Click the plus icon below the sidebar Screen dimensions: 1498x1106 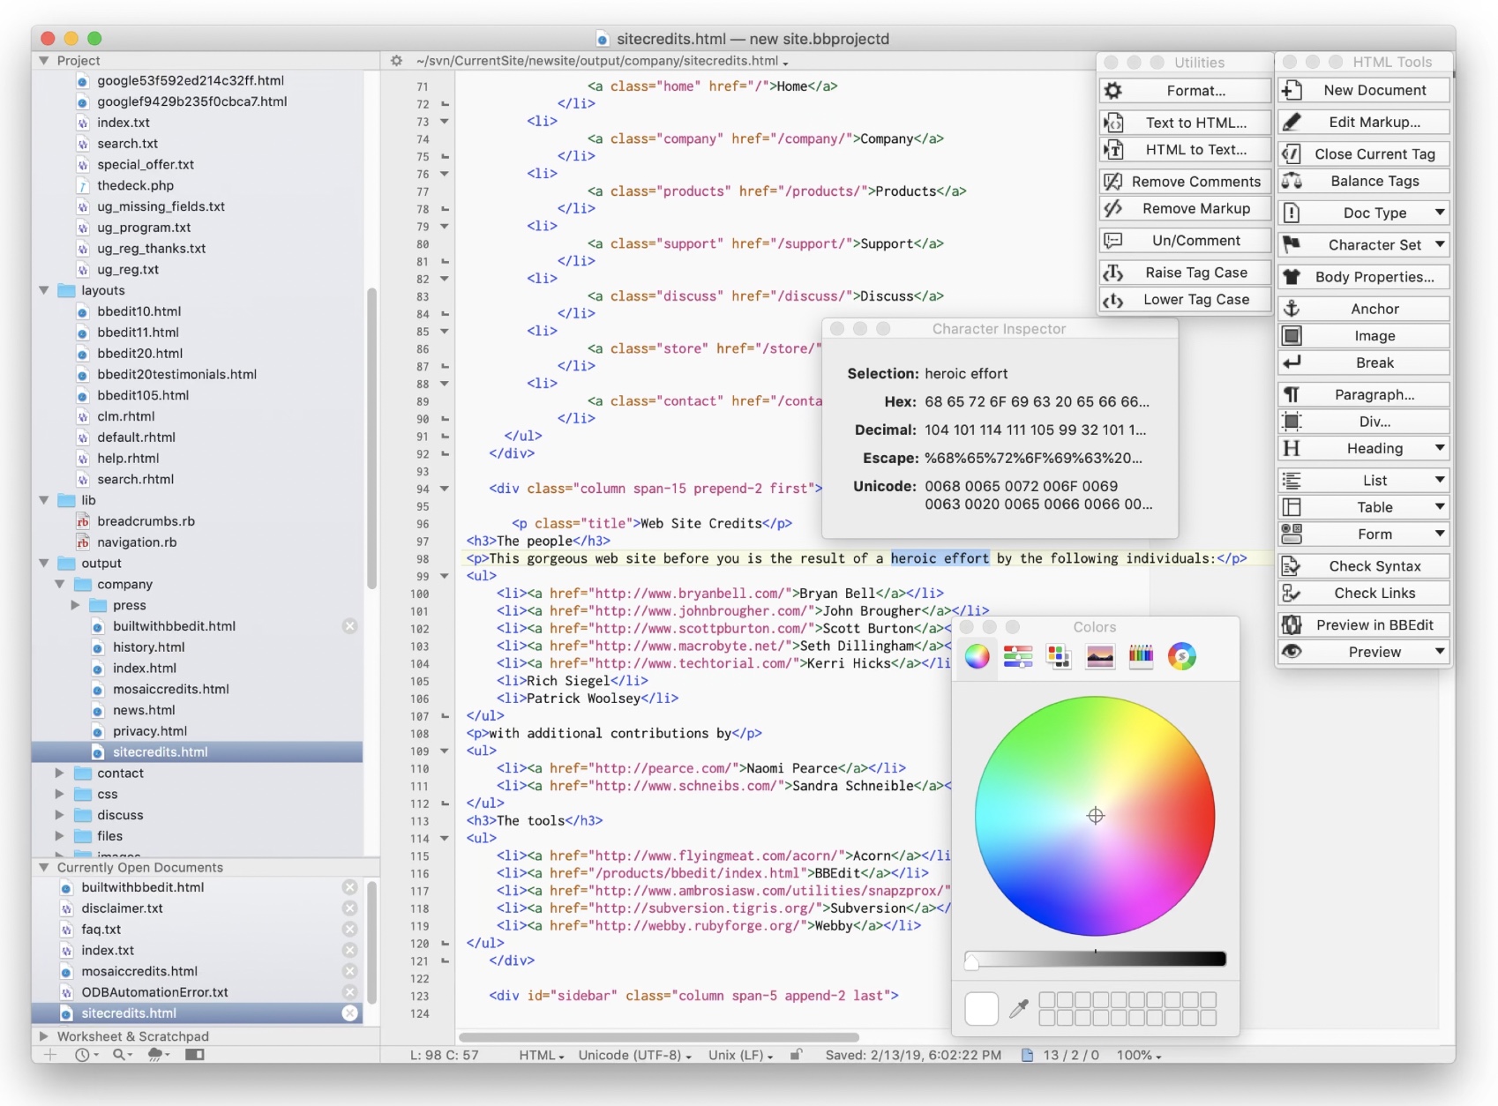pos(50,1055)
